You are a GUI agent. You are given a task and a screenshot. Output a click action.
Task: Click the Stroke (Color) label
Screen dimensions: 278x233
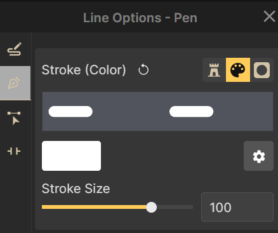click(x=84, y=70)
